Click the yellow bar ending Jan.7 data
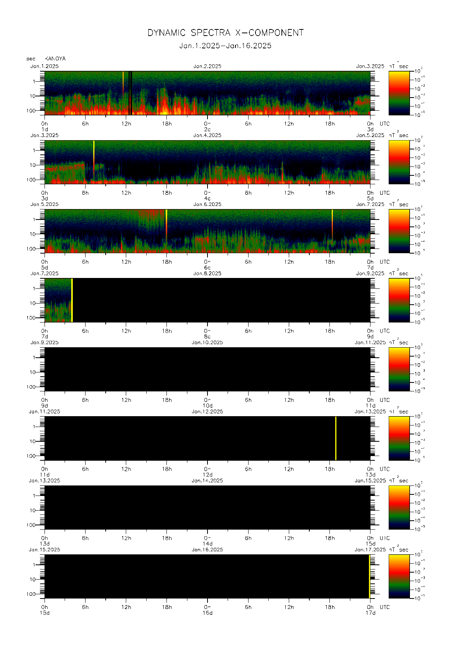This screenshot has height=650, width=451. coord(72,300)
